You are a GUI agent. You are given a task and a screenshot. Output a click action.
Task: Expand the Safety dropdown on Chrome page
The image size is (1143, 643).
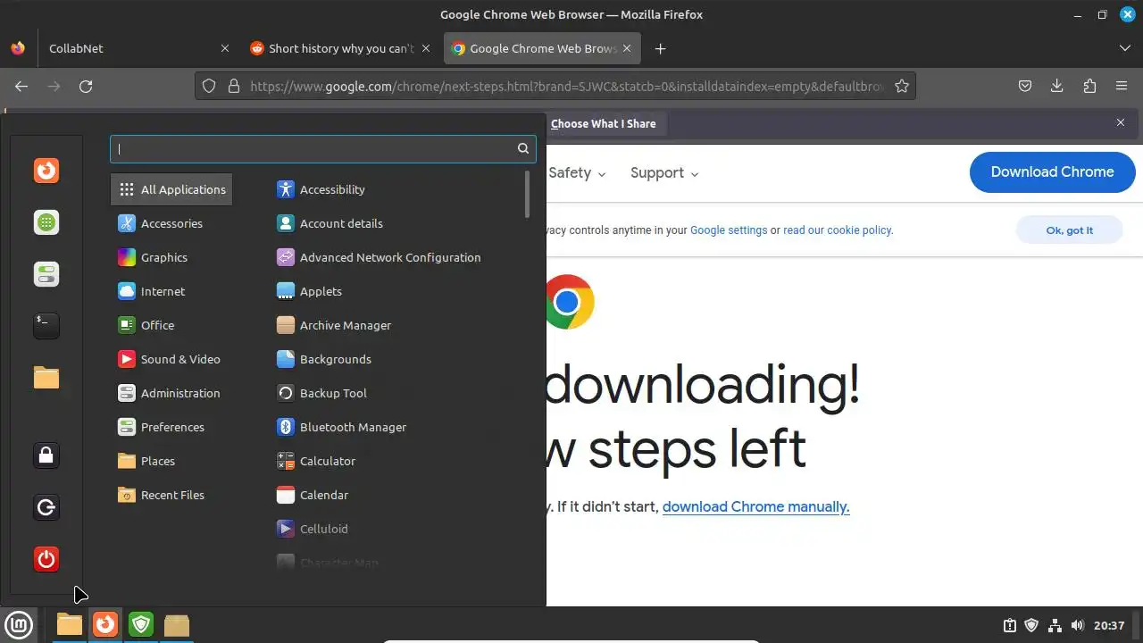click(577, 173)
